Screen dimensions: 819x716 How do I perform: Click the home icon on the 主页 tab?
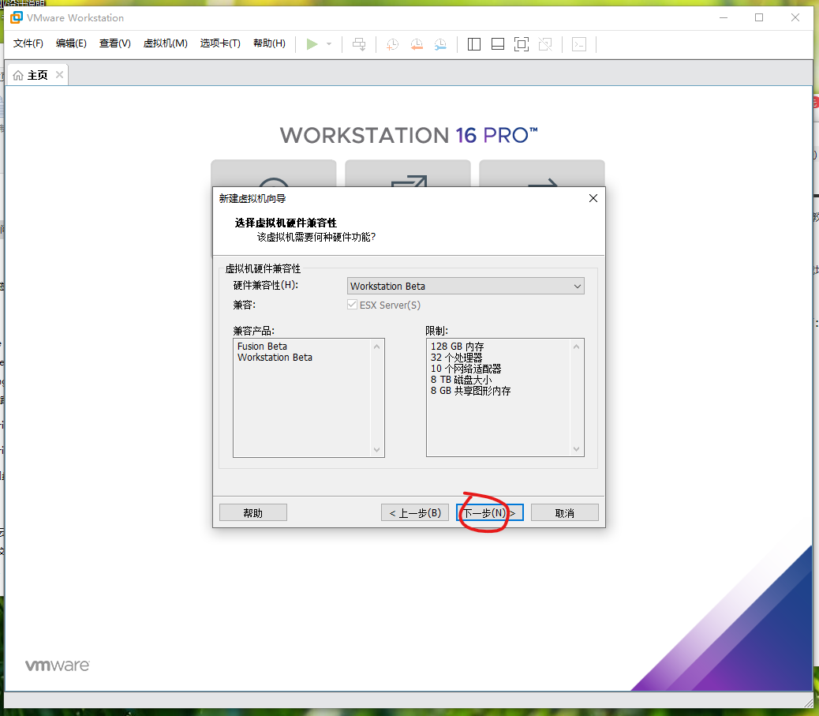[18, 76]
